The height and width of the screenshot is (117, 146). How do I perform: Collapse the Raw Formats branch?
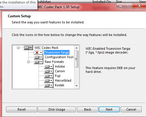click(28, 62)
